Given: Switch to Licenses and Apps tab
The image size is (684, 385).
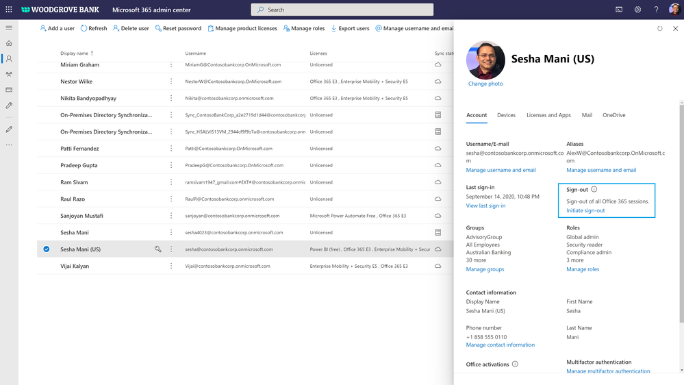Looking at the screenshot, I should pyautogui.click(x=548, y=115).
